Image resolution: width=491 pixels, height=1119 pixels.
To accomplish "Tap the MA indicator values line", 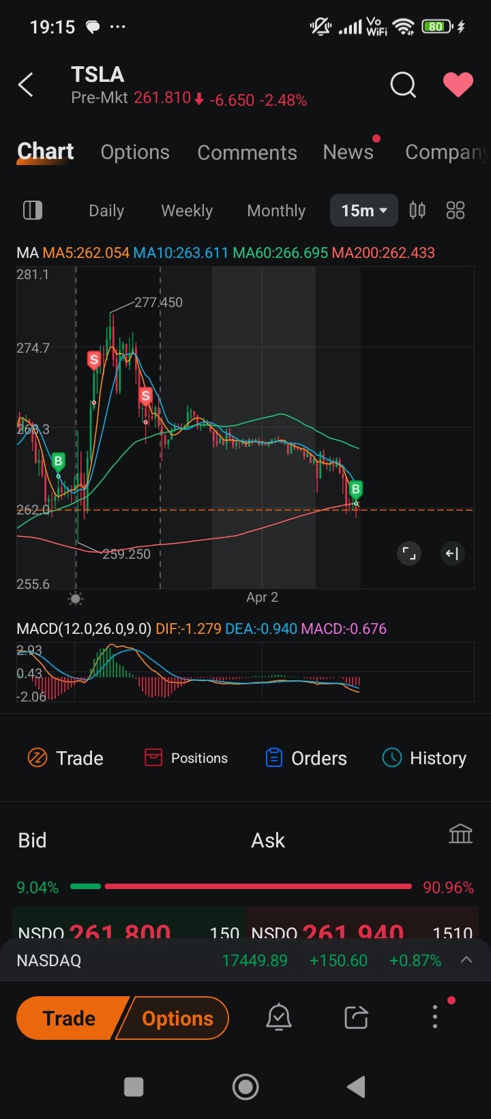I will pos(226,252).
